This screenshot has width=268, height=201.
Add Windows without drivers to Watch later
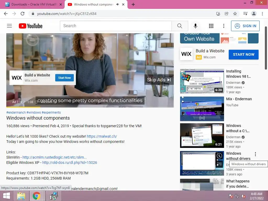[x=219, y=156]
